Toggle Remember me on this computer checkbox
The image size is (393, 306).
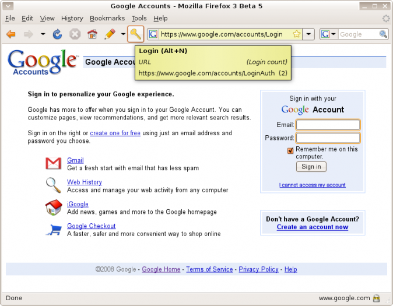[290, 150]
